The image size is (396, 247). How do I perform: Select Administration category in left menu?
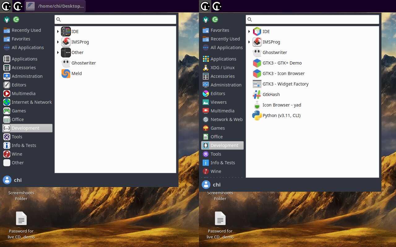(28, 76)
